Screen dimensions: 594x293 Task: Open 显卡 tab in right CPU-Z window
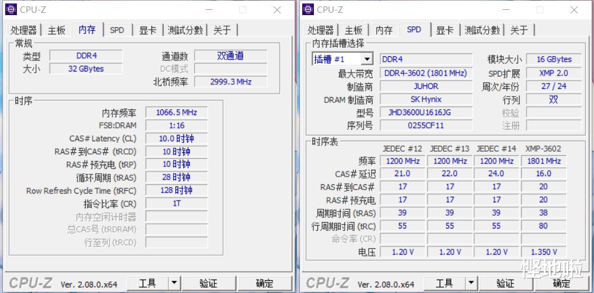tap(445, 30)
